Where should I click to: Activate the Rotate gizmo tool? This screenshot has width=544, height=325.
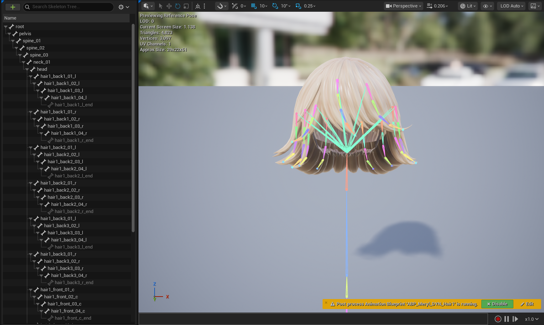point(178,6)
